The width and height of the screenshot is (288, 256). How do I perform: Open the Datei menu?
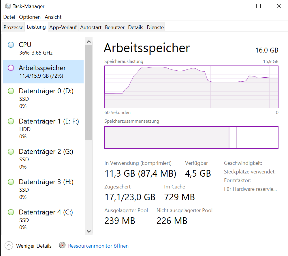pos(9,17)
